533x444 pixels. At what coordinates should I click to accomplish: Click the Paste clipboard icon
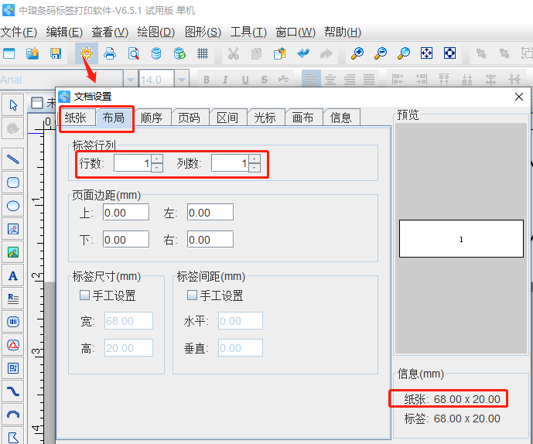tap(280, 53)
